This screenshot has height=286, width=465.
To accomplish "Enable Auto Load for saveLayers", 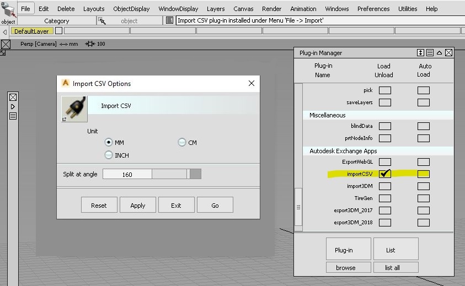I will coord(424,102).
